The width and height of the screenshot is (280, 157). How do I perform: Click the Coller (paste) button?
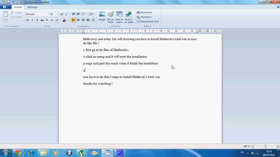coord(5,16)
